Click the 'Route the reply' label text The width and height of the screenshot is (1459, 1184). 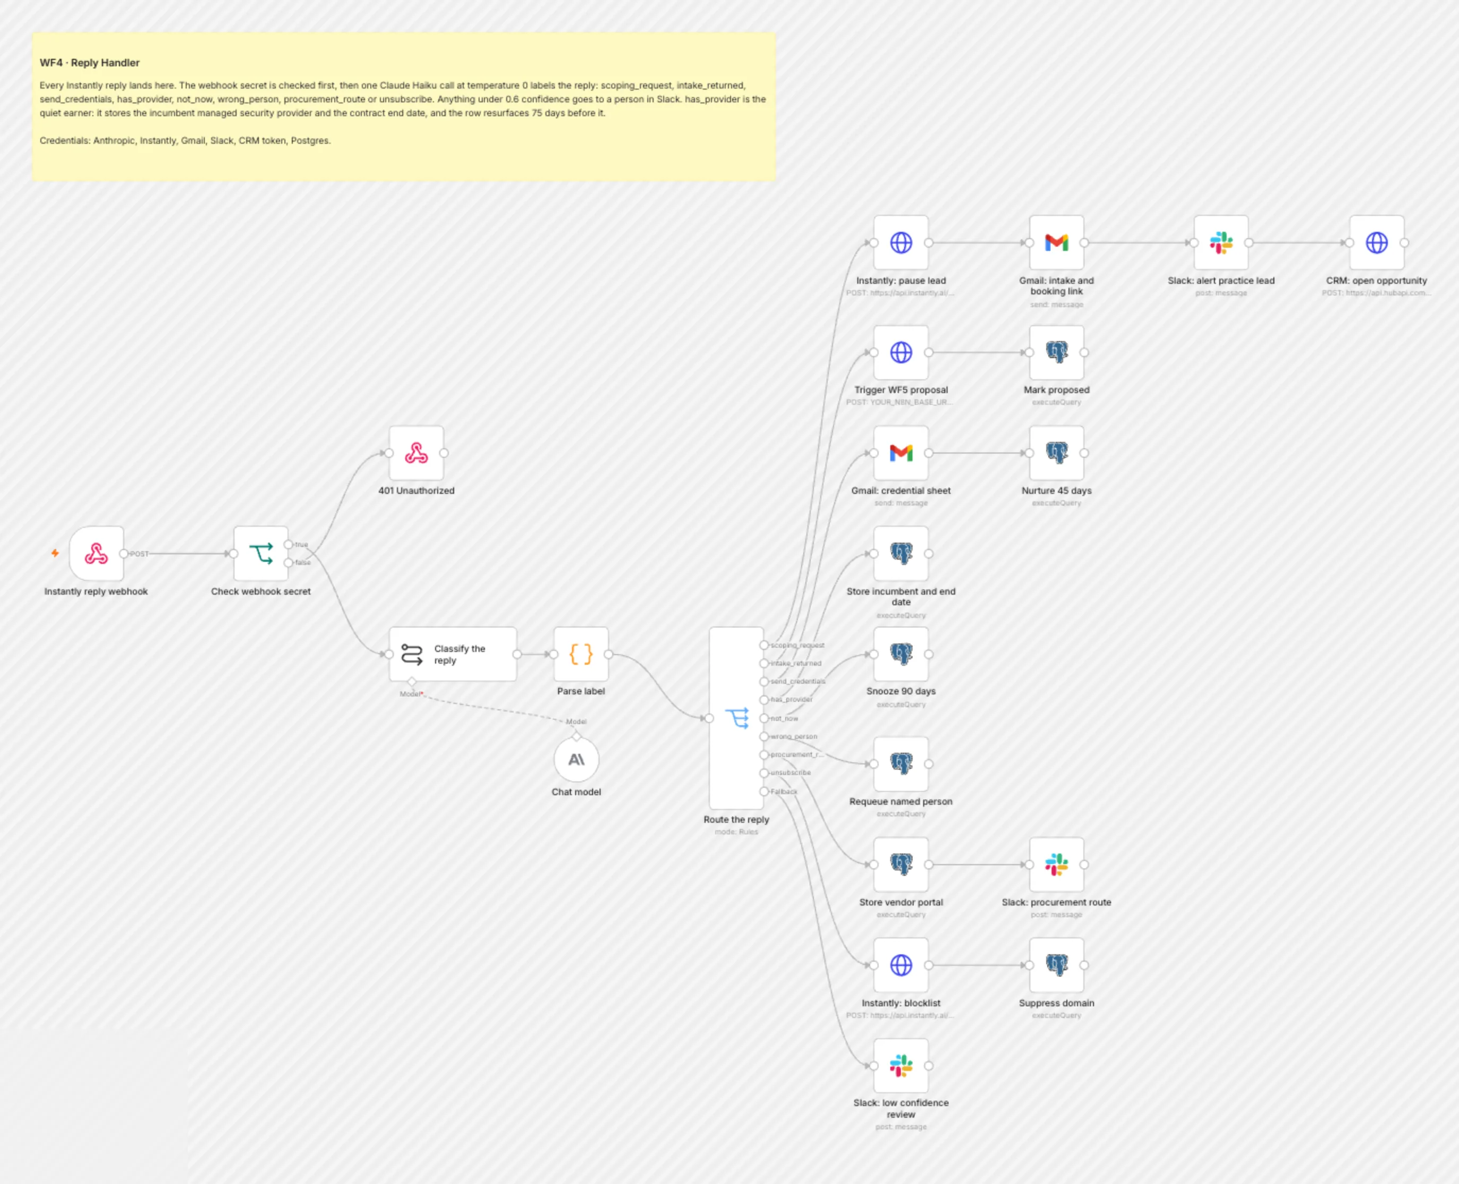(736, 819)
